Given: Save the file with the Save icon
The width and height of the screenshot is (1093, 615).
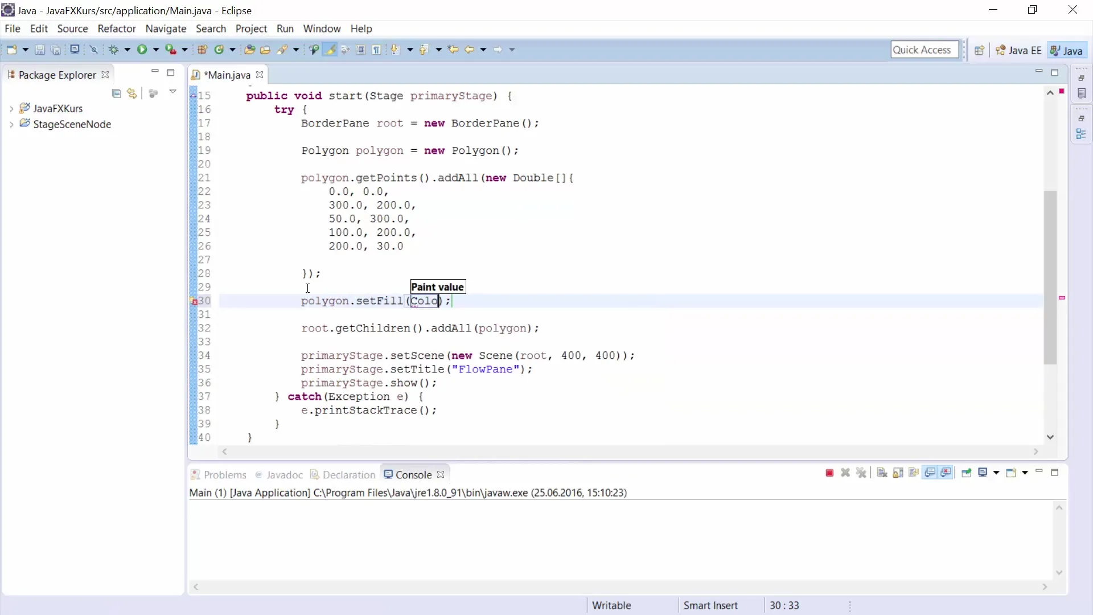Looking at the screenshot, I should click(40, 50).
